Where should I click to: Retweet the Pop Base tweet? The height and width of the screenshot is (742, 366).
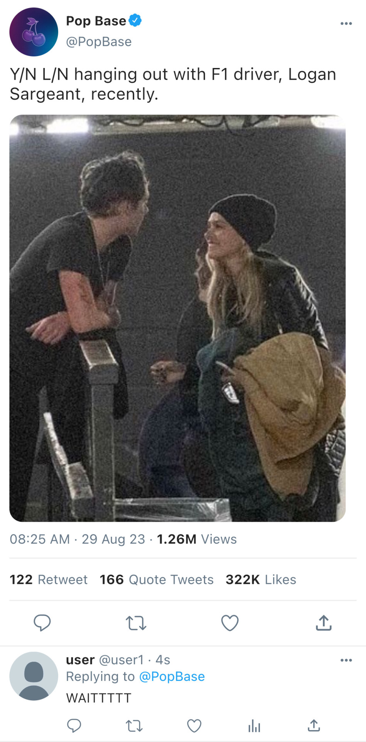click(x=136, y=623)
